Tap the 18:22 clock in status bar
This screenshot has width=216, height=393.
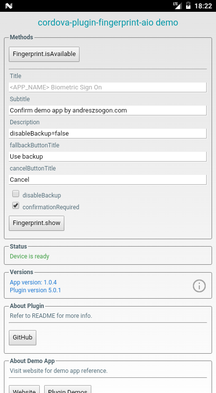coord(203,6)
